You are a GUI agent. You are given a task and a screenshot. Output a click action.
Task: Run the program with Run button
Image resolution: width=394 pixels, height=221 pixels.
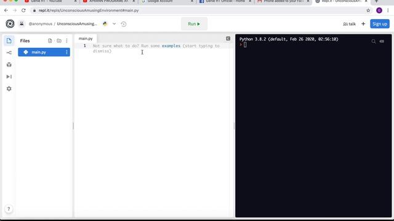click(195, 24)
